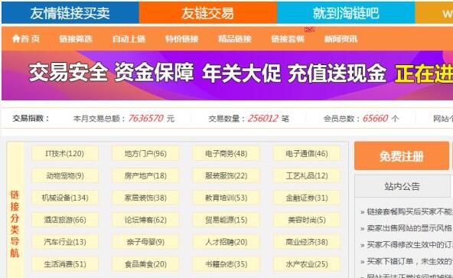
Task: Click the 友链交易 orange header block
Action: click(207, 13)
